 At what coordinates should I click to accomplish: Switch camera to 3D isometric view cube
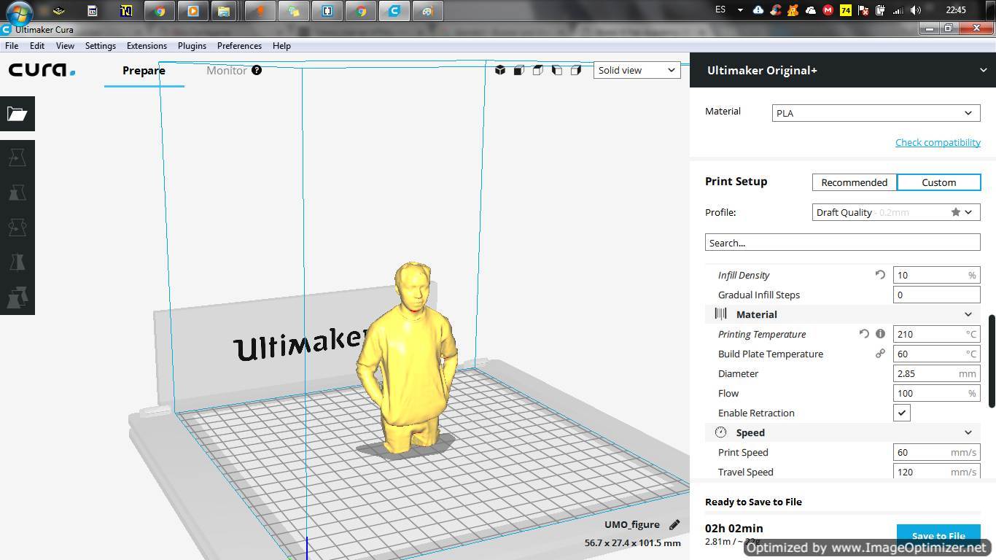pos(500,70)
